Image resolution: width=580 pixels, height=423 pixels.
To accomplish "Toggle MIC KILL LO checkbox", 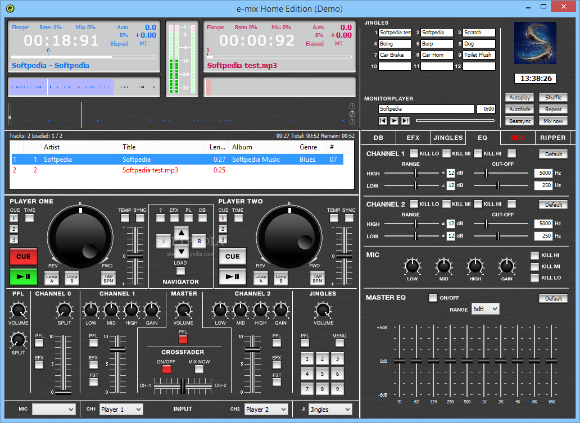I will (535, 278).
